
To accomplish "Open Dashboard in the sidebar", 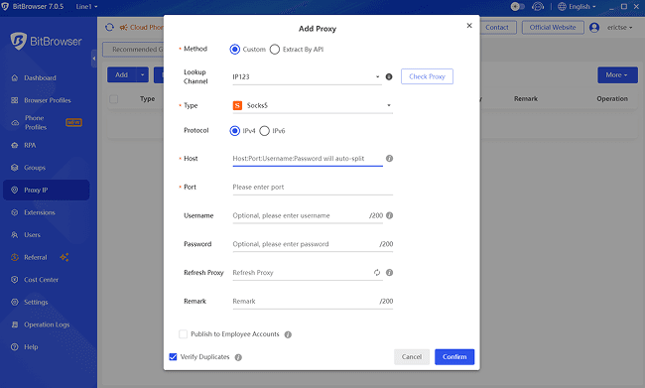I will [x=46, y=77].
